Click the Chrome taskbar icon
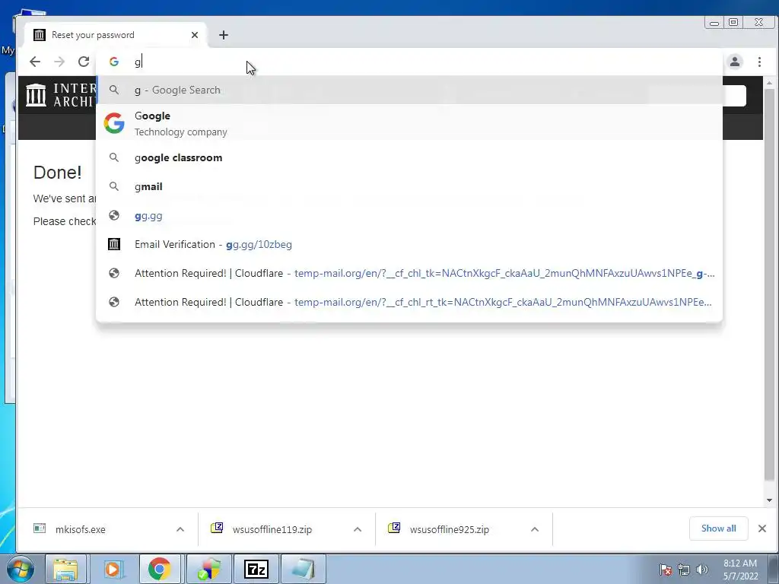This screenshot has width=779, height=584. 160,569
